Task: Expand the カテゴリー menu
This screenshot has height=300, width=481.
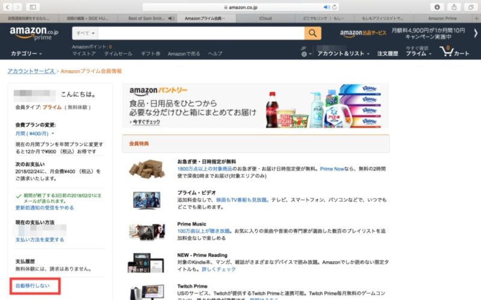Action: pos(26,53)
